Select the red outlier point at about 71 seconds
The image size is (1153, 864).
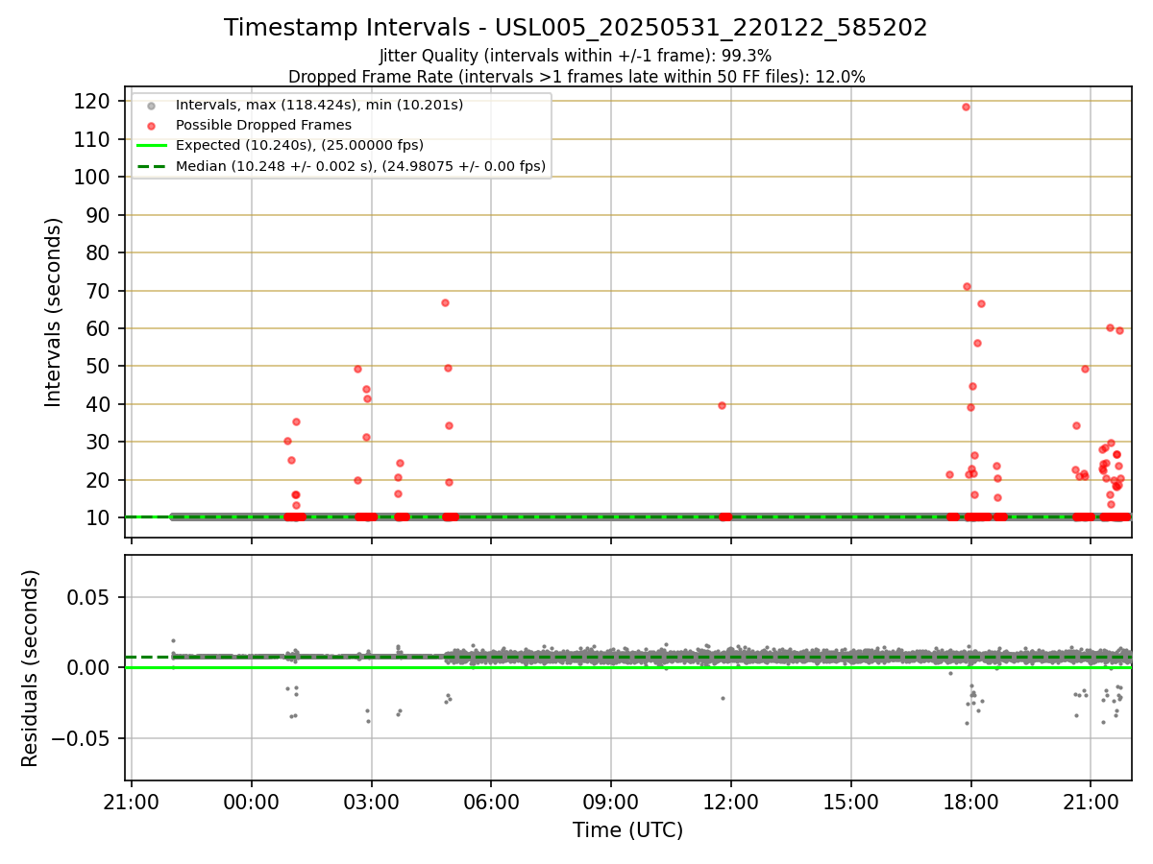pyautogui.click(x=967, y=286)
